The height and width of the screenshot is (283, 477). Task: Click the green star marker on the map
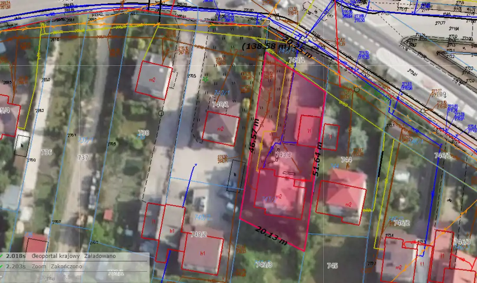[206, 79]
